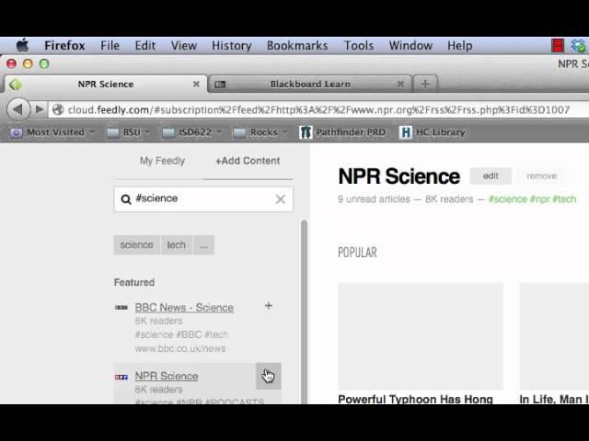Click the red filmstrip menu bar icon
The height and width of the screenshot is (441, 589).
(x=558, y=45)
